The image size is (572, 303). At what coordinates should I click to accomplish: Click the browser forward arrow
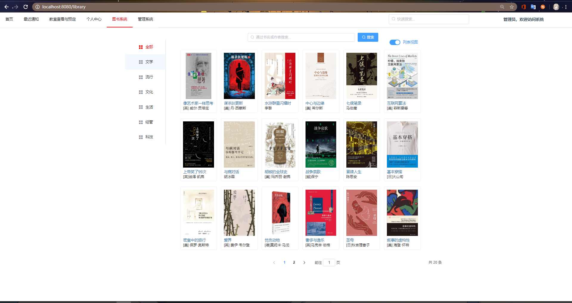tap(16, 7)
